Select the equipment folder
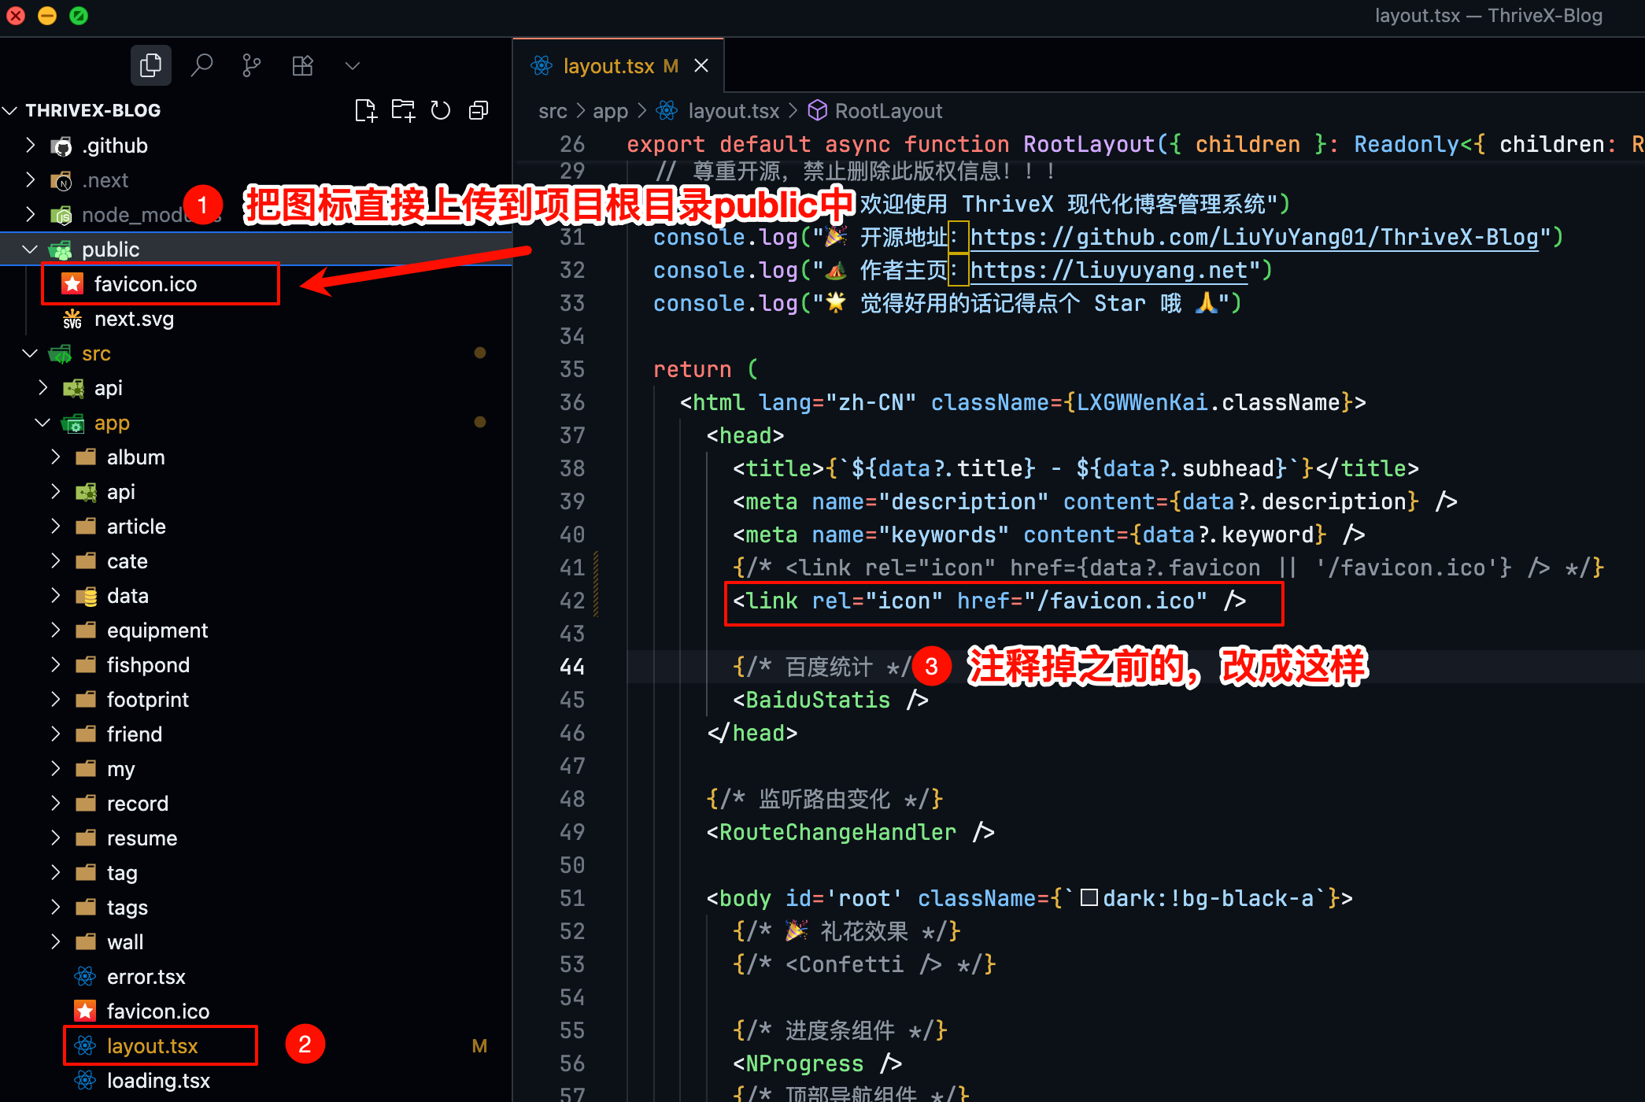This screenshot has width=1645, height=1102. coord(157,630)
